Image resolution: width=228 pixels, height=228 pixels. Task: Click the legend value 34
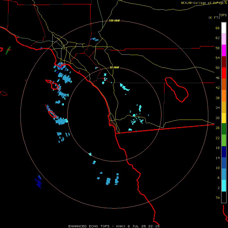(218, 108)
